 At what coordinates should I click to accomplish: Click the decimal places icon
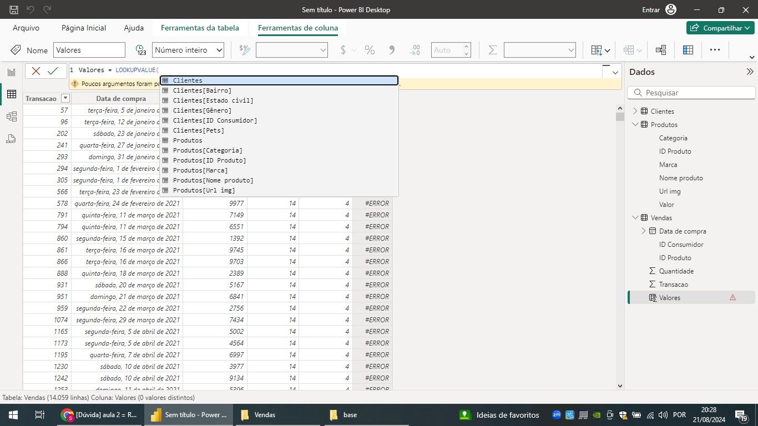pyautogui.click(x=415, y=50)
